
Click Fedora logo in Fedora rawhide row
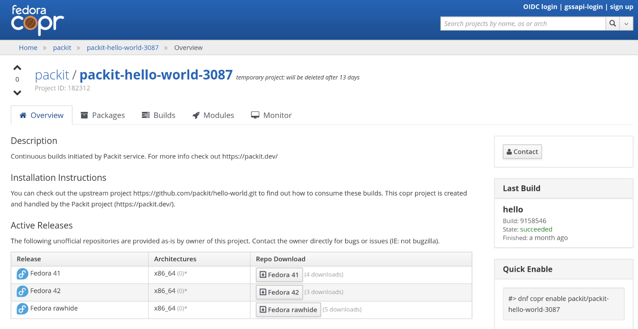22,309
